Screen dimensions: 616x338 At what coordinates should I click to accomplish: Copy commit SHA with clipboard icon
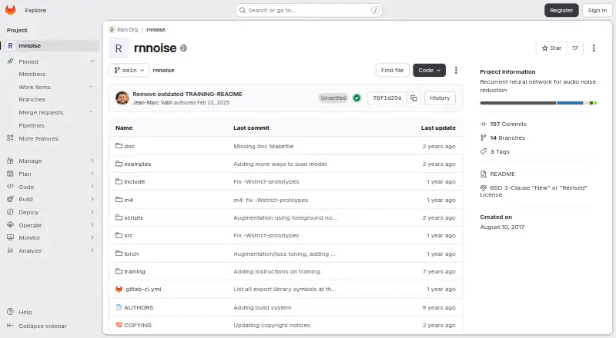[x=413, y=98]
